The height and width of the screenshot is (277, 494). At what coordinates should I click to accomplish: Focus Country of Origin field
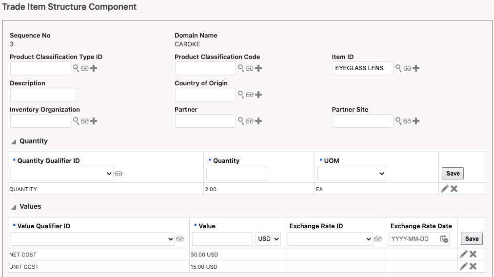[205, 95]
